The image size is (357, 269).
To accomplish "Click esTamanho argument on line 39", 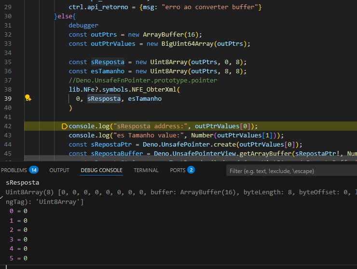I will point(145,98).
